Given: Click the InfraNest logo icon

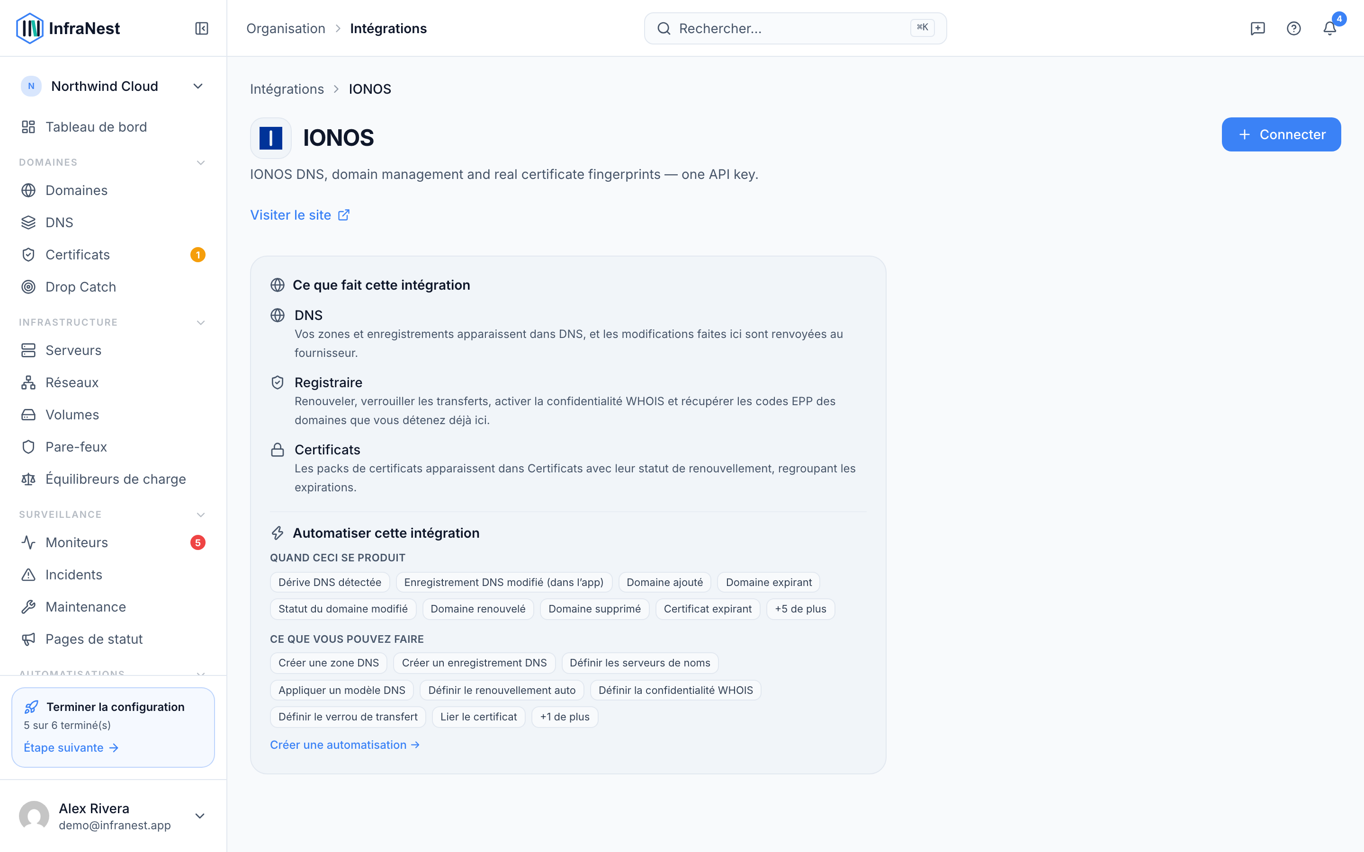Looking at the screenshot, I should point(29,28).
